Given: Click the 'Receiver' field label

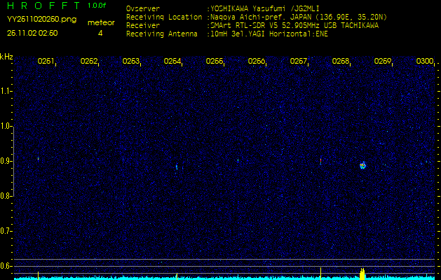Looking at the screenshot, I should pyautogui.click(x=143, y=26).
